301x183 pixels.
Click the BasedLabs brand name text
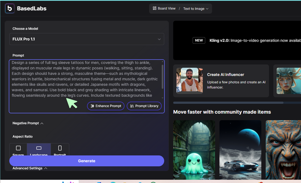click(32, 8)
